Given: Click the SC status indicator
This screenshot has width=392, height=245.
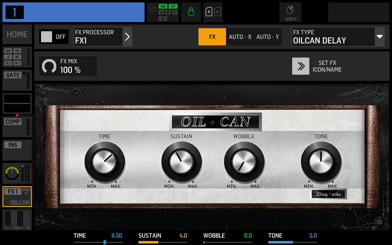Looking at the screenshot, I should [x=163, y=19].
